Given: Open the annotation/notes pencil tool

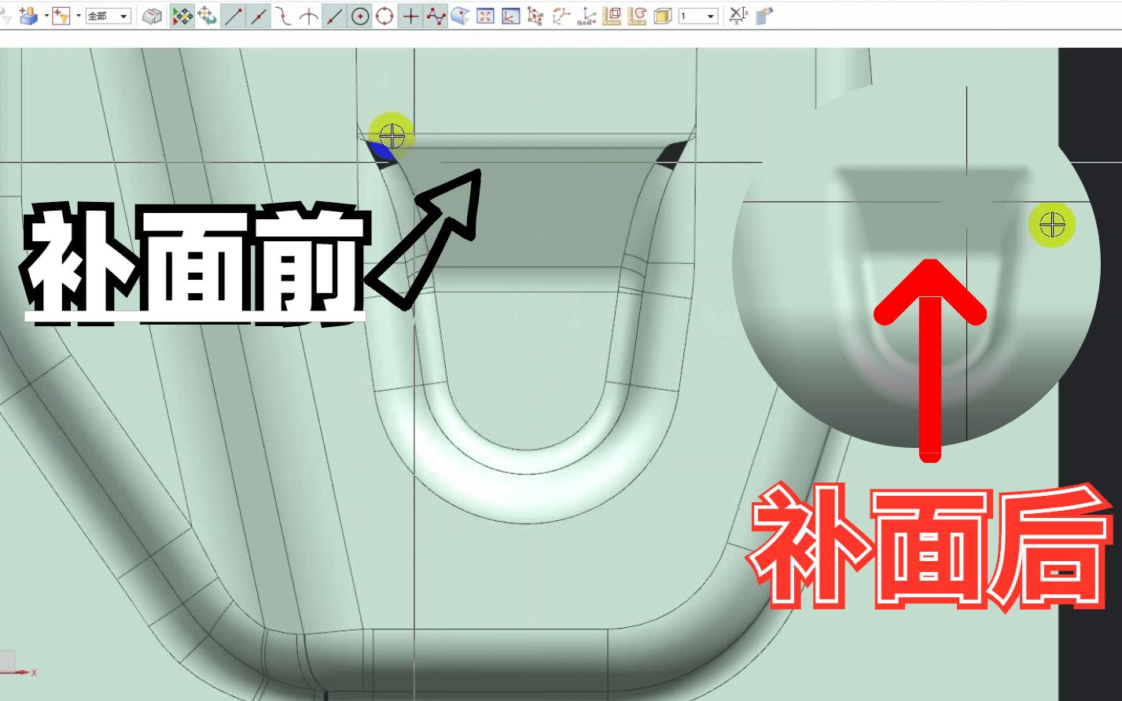Looking at the screenshot, I should coord(763,14).
